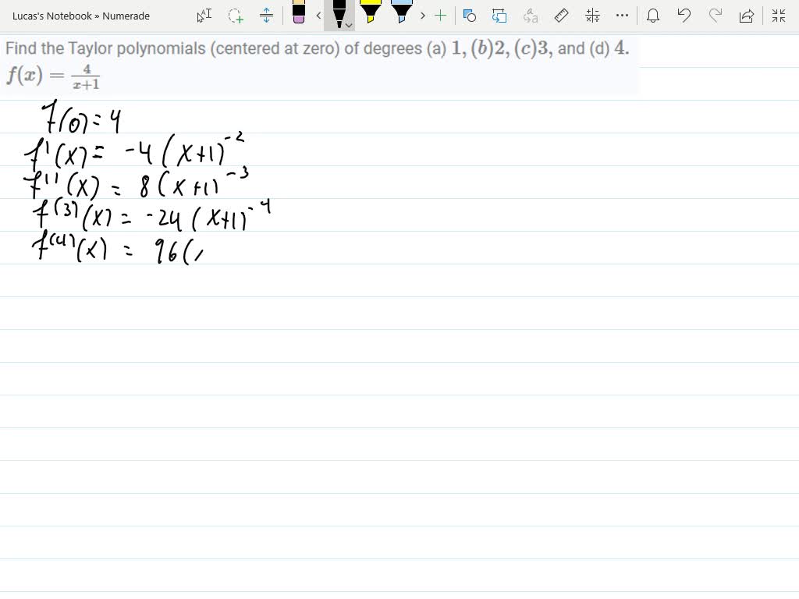The height and width of the screenshot is (599, 799).
Task: Toggle the Ruler on the canvas
Action: [x=561, y=16]
